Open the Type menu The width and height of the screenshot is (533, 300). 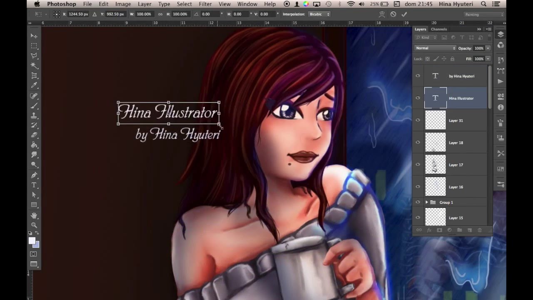(x=164, y=4)
